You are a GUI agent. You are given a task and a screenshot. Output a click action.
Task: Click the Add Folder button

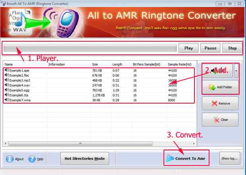click(220, 87)
